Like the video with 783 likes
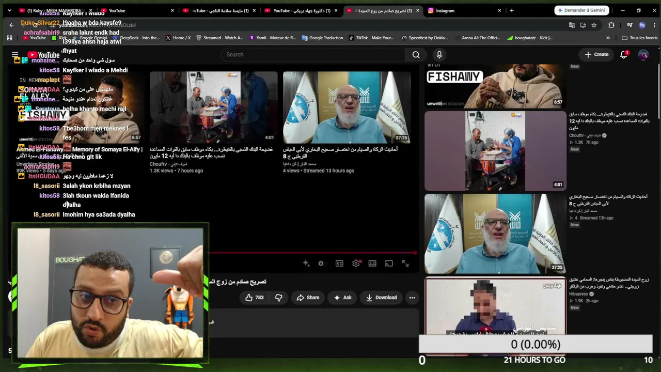Screen dimensions: 661x372 (255, 298)
